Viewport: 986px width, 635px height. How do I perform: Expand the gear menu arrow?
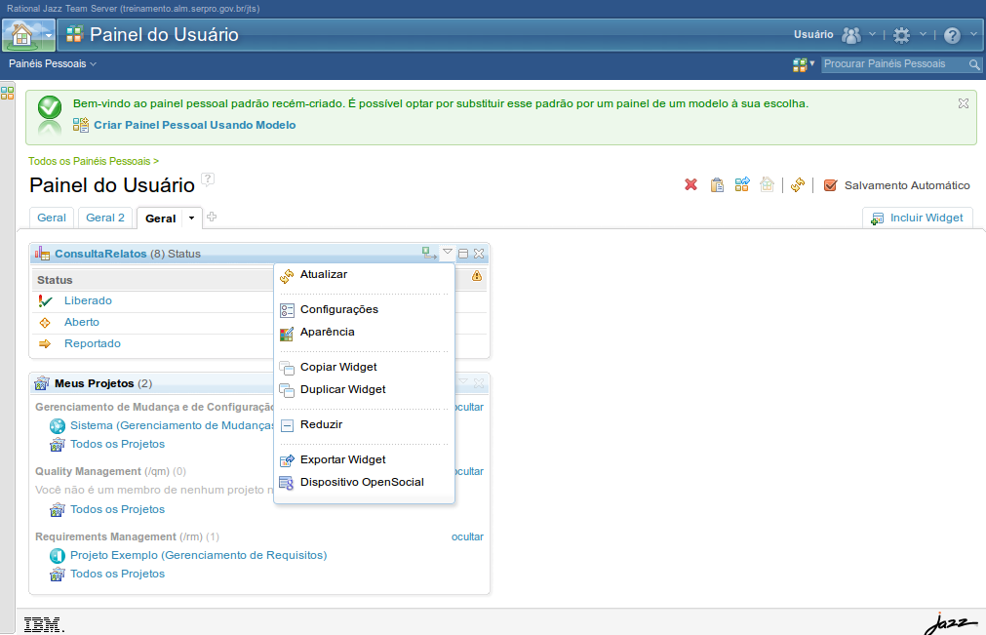[x=924, y=34]
